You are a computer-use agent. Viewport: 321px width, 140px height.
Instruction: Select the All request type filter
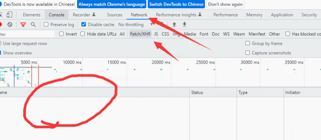(x=122, y=34)
